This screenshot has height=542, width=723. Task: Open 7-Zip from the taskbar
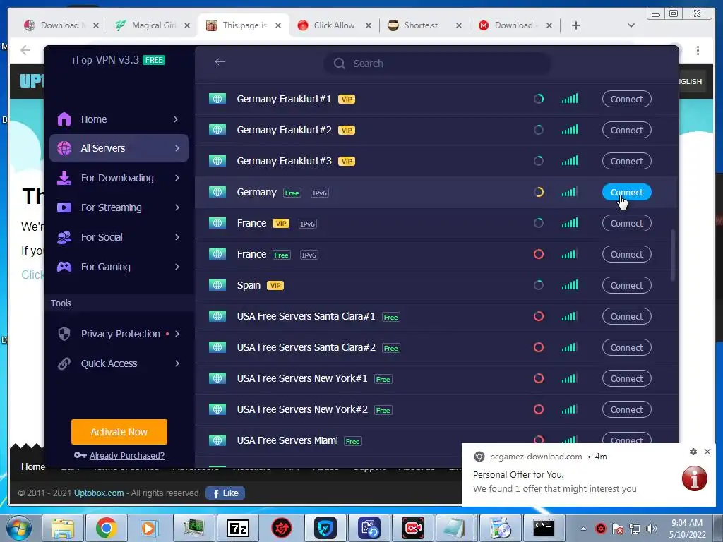coord(238,528)
